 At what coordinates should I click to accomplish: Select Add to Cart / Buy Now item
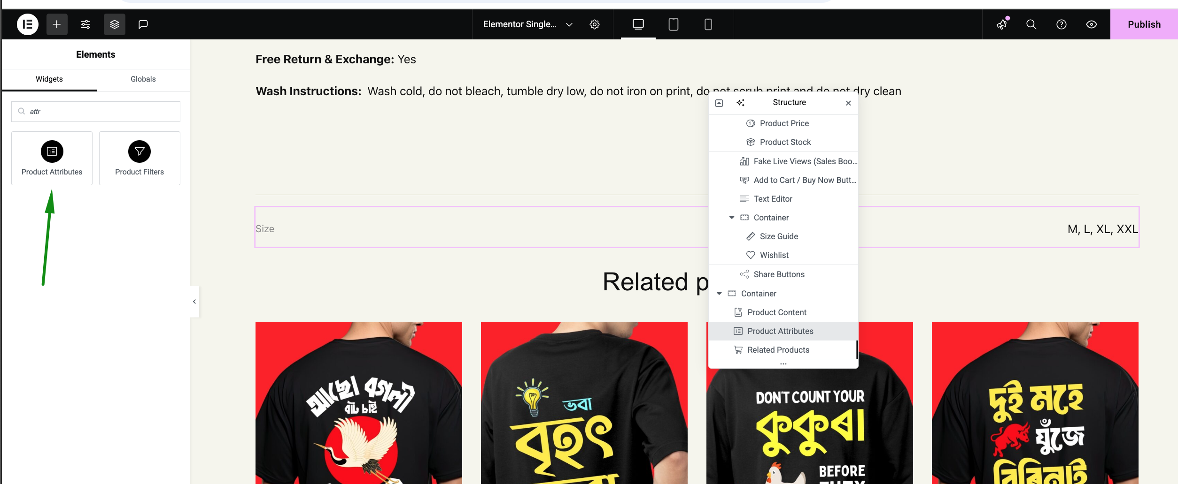point(783,180)
